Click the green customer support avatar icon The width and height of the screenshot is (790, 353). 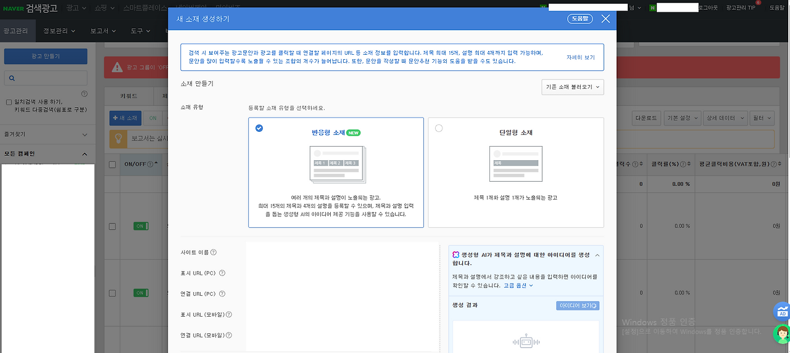(x=782, y=334)
